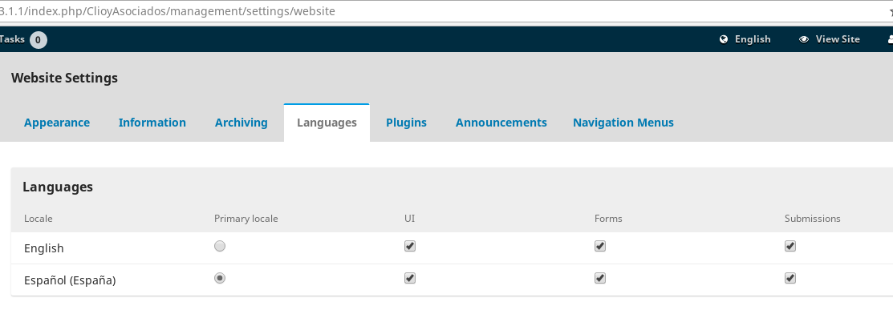Open the English language switcher
Image resolution: width=893 pixels, height=310 pixels.
point(745,39)
